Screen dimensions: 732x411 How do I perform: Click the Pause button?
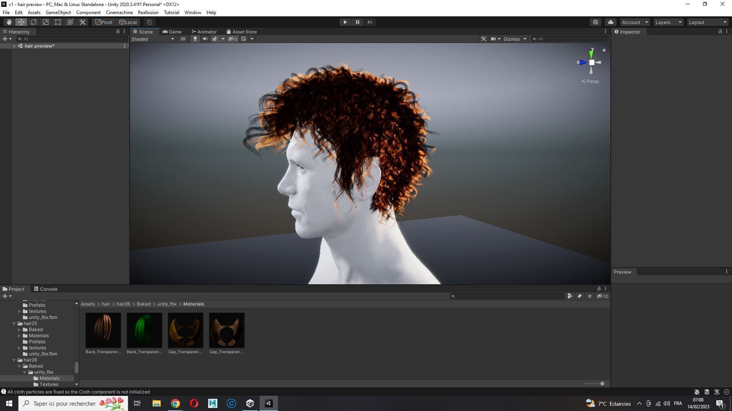357,22
